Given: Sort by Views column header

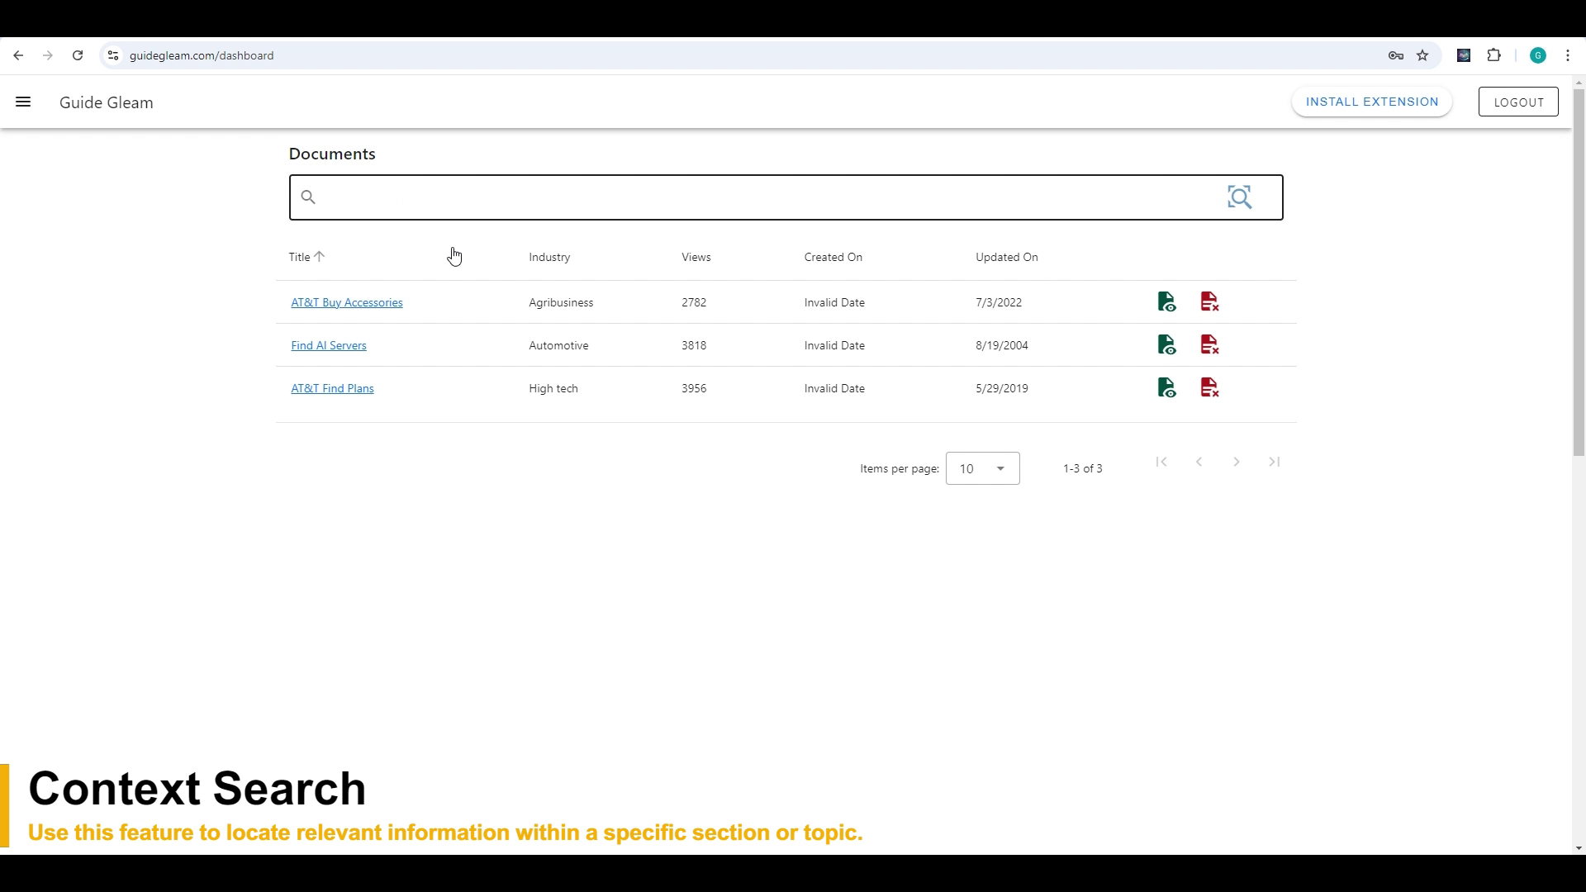Looking at the screenshot, I should pyautogui.click(x=696, y=257).
